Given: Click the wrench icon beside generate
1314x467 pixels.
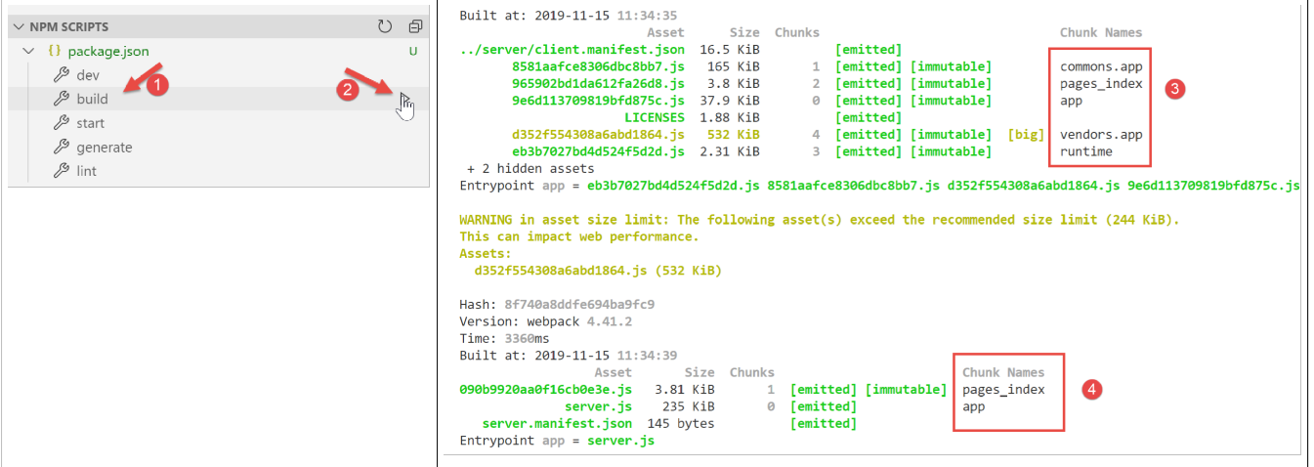Looking at the screenshot, I should [x=61, y=148].
